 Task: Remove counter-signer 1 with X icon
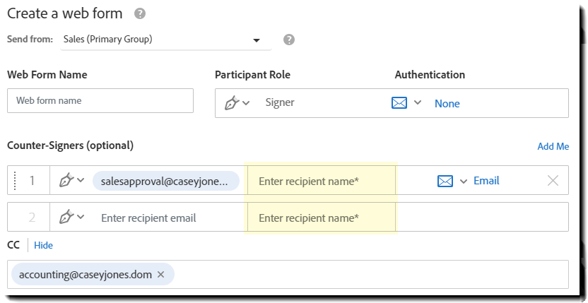pos(553,181)
